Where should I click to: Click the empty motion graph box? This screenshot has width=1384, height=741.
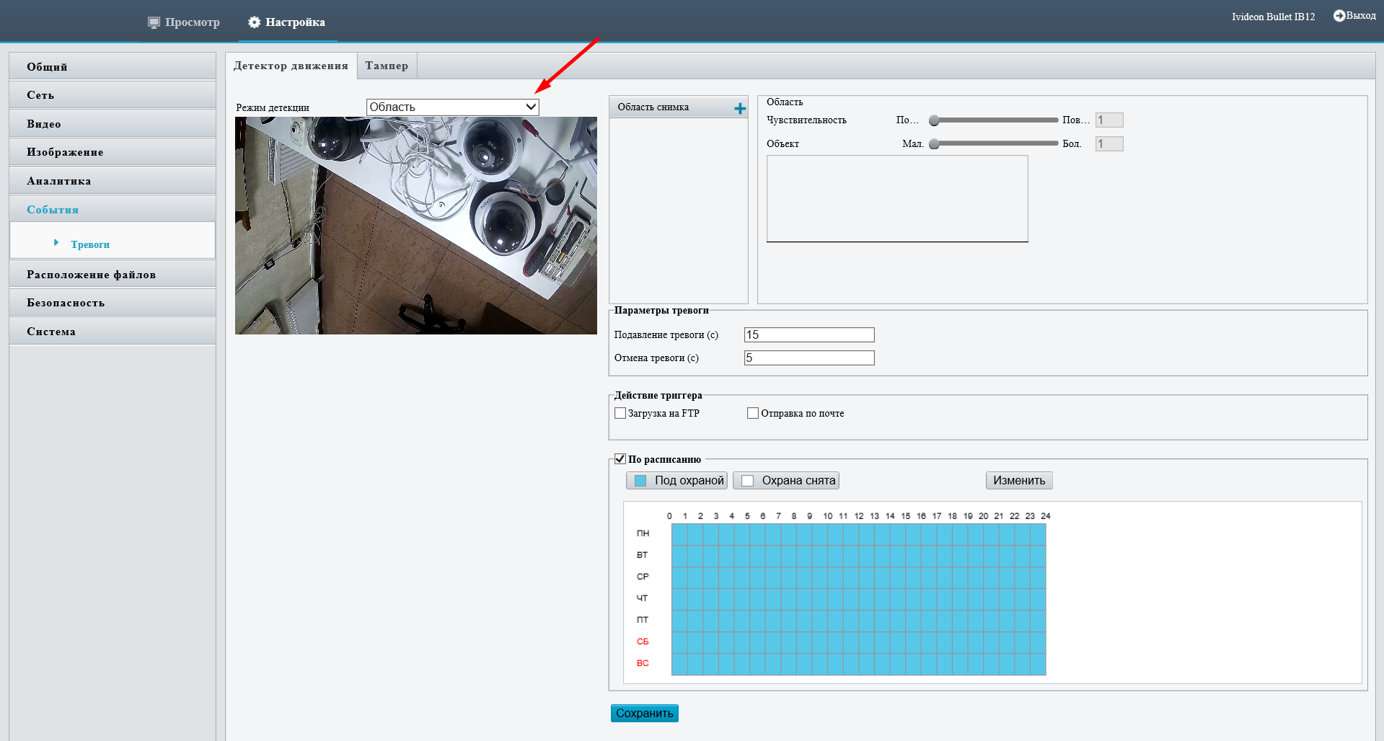pos(897,199)
